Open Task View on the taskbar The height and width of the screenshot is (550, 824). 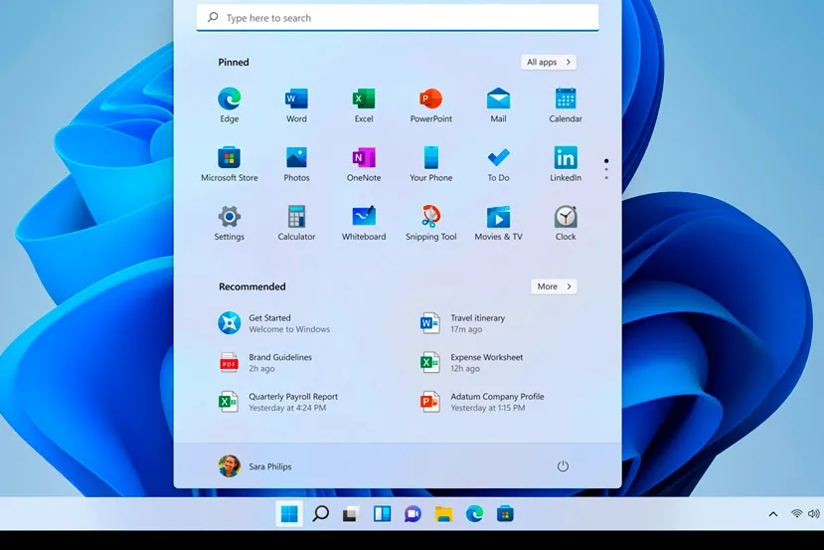pyautogui.click(x=351, y=514)
